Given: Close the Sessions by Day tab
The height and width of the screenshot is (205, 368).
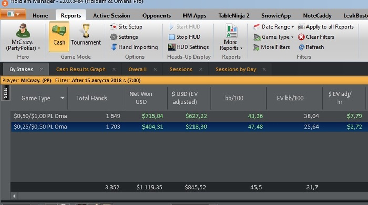Looking at the screenshot, I should (x=264, y=69).
